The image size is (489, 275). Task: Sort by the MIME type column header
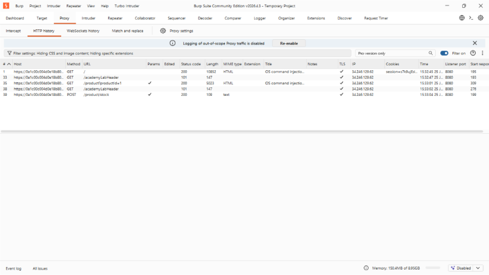pyautogui.click(x=232, y=64)
